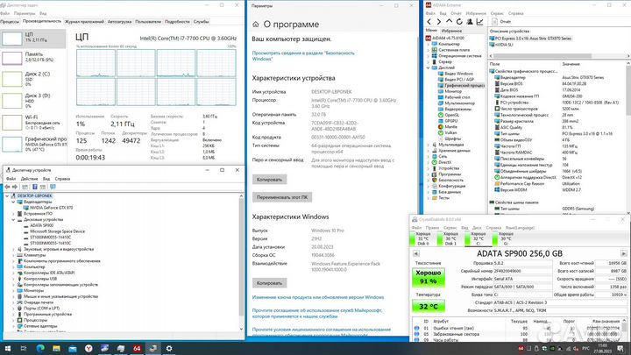This screenshot has height=355, width=631.
Task: Open Диск menu in CrystalDiskInfo
Action: coord(477,228)
